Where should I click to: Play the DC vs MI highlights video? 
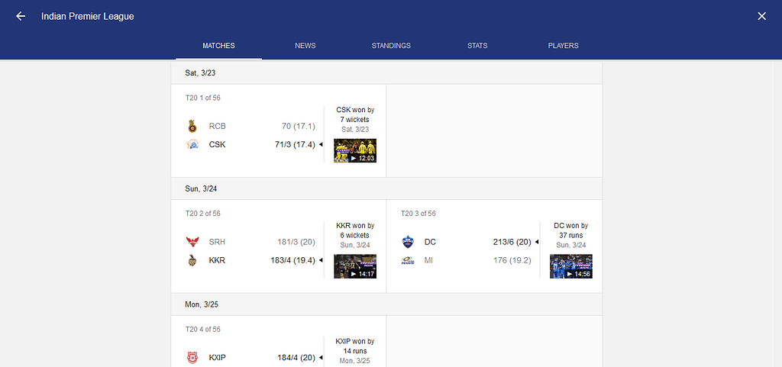[571, 266]
